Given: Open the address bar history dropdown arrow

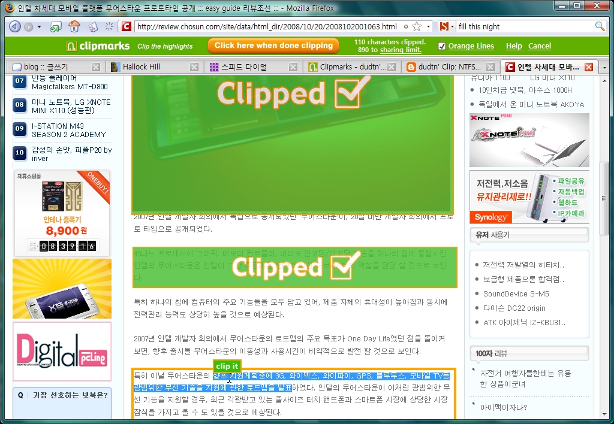Looking at the screenshot, I should click(428, 26).
